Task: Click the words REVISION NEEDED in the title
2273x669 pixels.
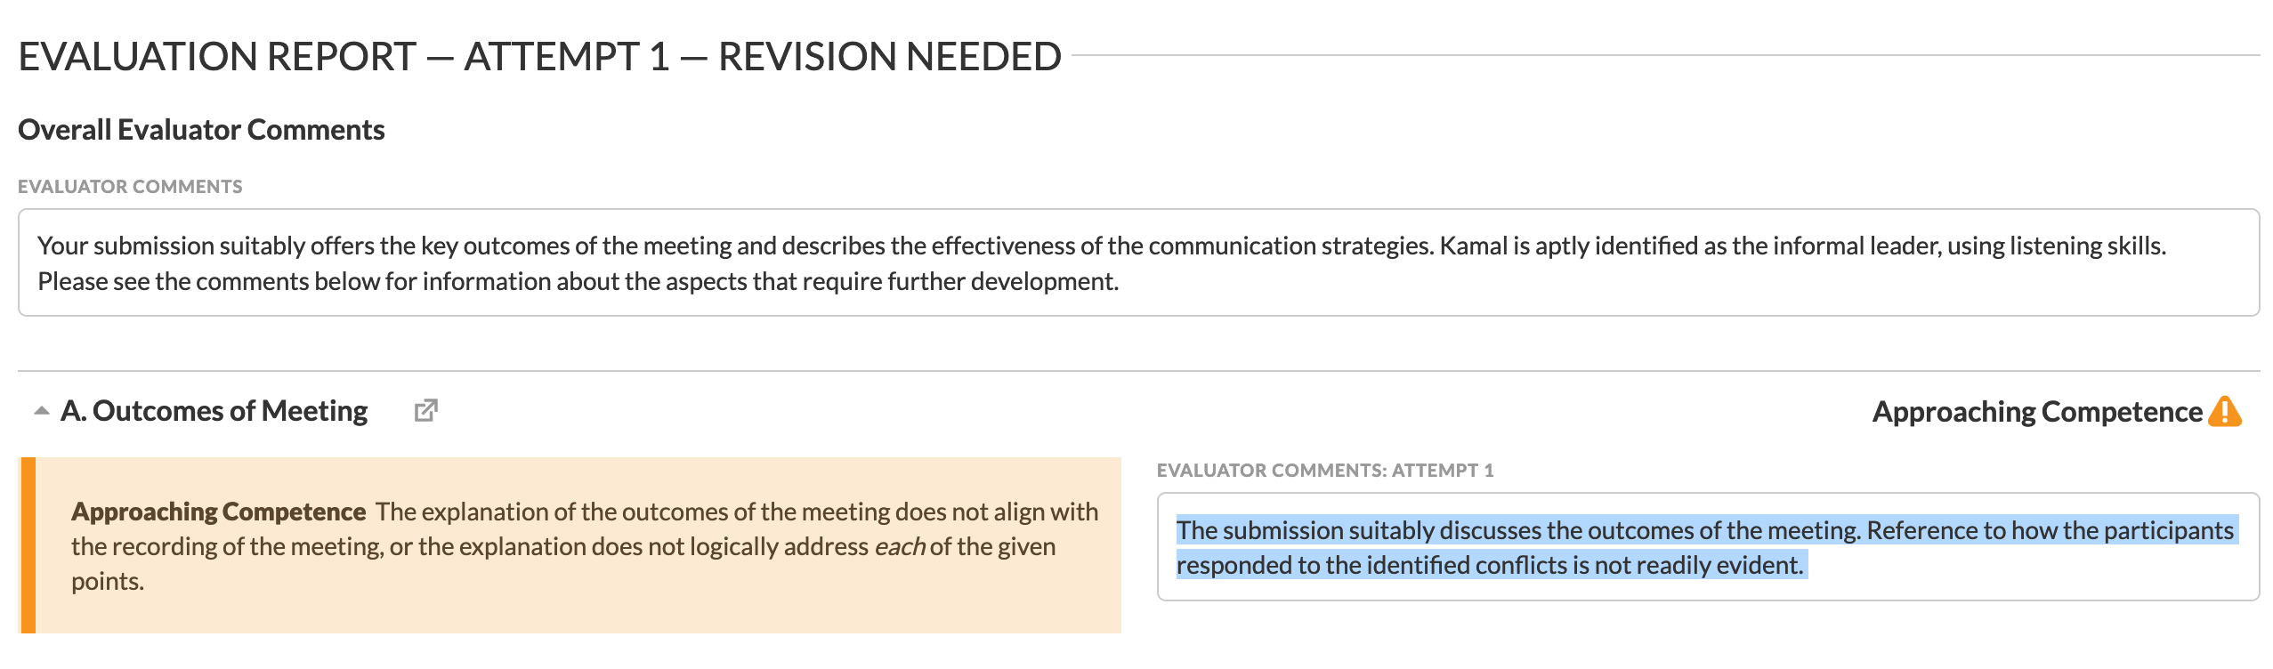Action: click(x=889, y=57)
